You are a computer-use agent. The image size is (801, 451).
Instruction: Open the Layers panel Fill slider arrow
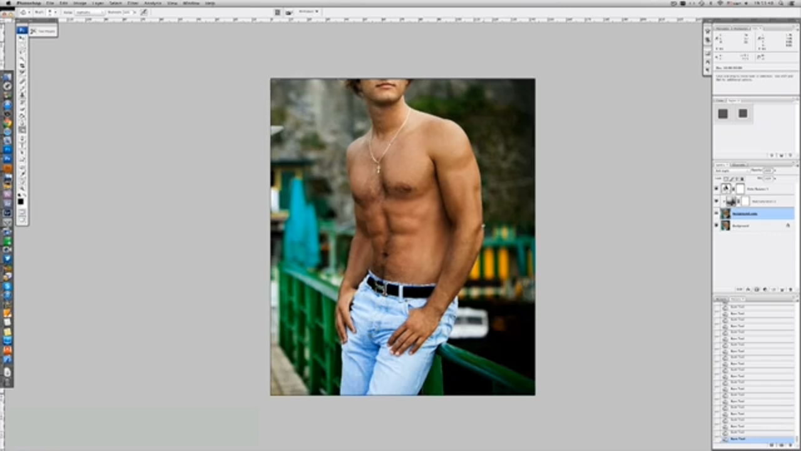tap(776, 179)
